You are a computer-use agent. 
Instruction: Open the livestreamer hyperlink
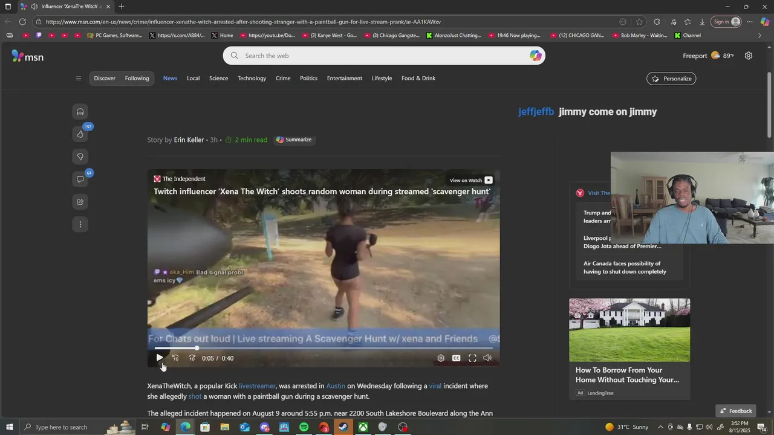tap(257, 386)
